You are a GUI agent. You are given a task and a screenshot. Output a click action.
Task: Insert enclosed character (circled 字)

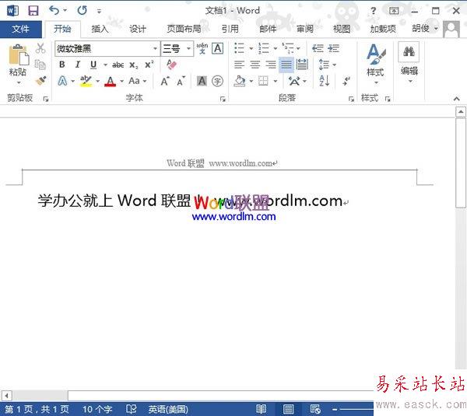[x=217, y=81]
